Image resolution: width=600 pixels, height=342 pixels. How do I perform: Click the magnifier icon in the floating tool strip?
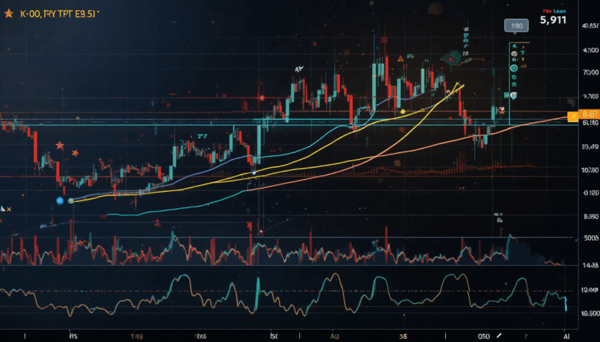(x=514, y=59)
